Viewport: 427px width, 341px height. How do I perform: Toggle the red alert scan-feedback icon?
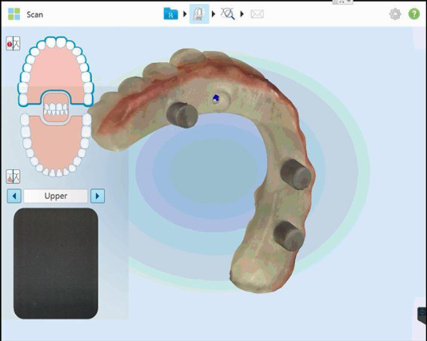coord(13,43)
